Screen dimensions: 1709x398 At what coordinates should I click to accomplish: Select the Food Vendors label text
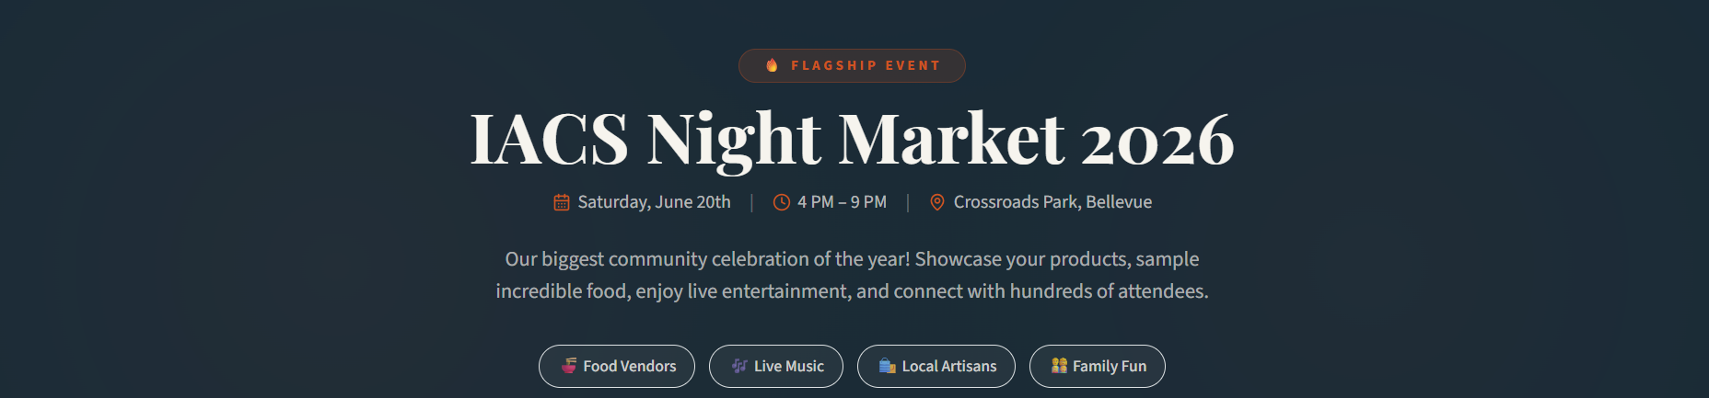click(630, 366)
